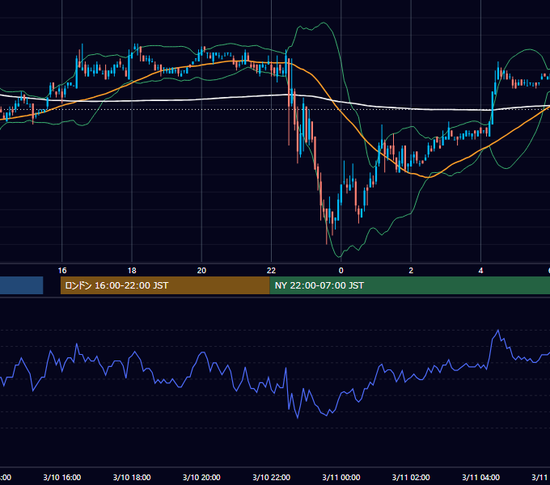The width and height of the screenshot is (550, 485).
Task: Click the NY 22:00-07:00 JST session bar
Action: coord(410,285)
